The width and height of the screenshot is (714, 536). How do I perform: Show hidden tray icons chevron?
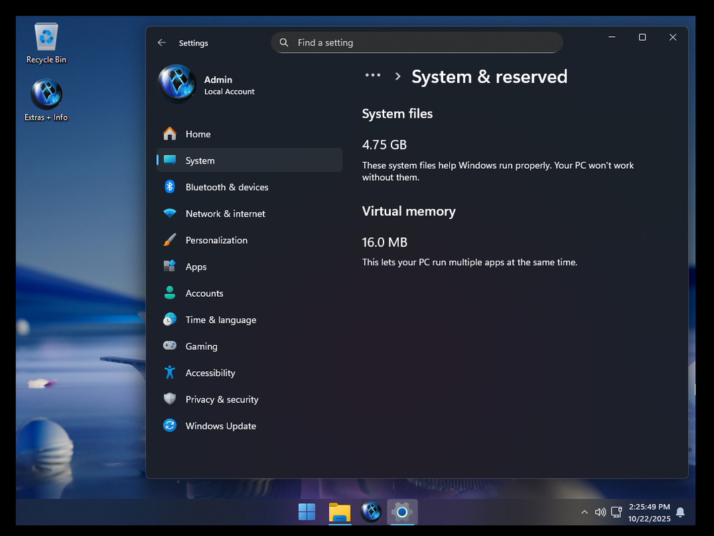coord(584,513)
